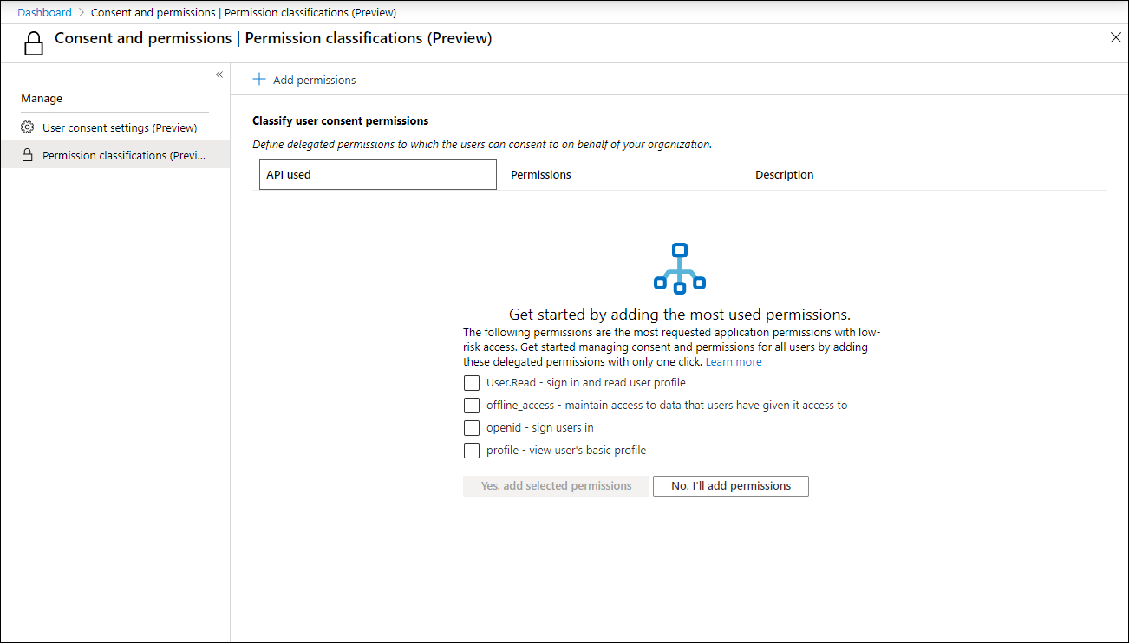Enable the openid permission checkbox
Screen dimensions: 1129x643
point(472,428)
